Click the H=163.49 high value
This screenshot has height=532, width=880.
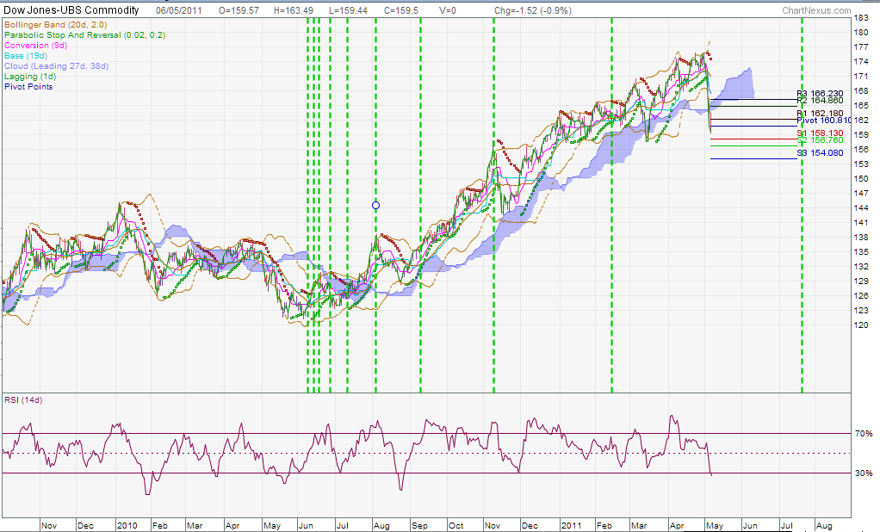click(x=294, y=10)
